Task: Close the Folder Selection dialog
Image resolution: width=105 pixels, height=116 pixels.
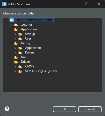Action: click(99, 4)
